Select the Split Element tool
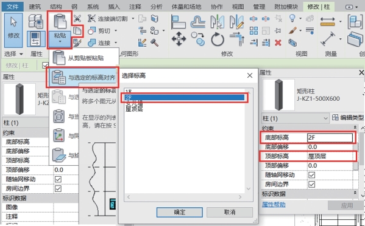 click(253, 19)
